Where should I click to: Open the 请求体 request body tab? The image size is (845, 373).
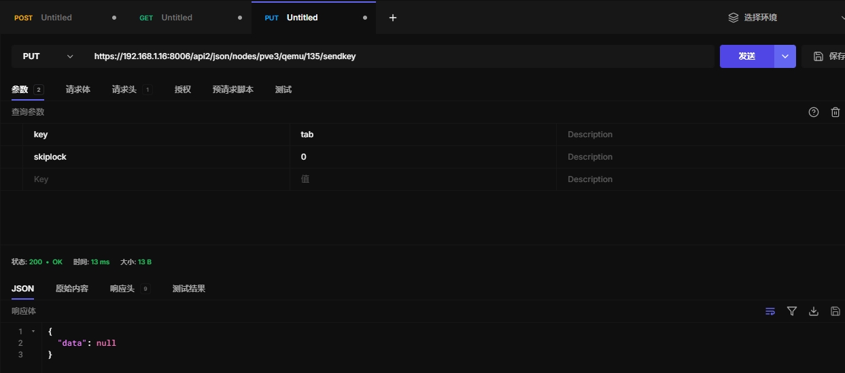click(x=77, y=90)
